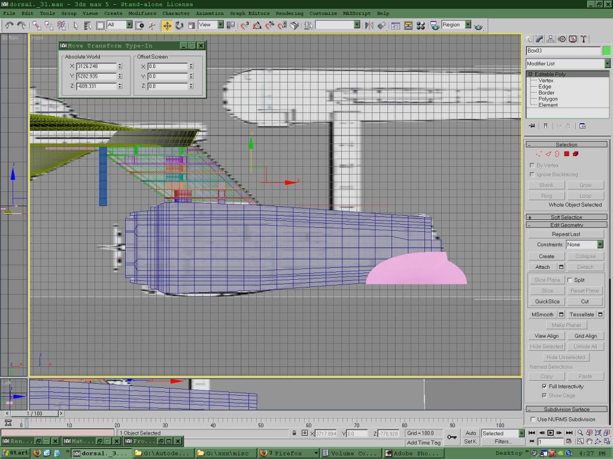The width and height of the screenshot is (613, 459).
Task: Collapse the Editable Poly tree node
Action: click(x=530, y=74)
